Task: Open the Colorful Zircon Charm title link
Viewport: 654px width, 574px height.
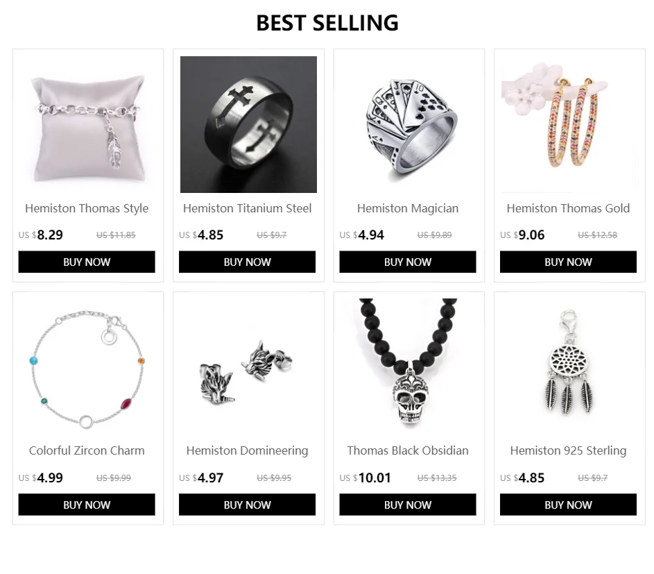Action: tap(87, 450)
